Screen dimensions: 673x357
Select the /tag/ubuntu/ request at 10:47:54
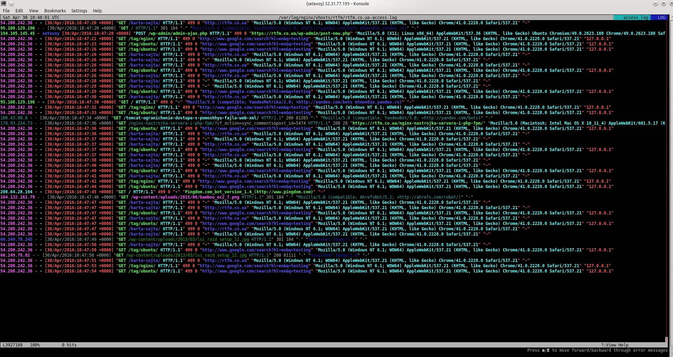point(307,271)
